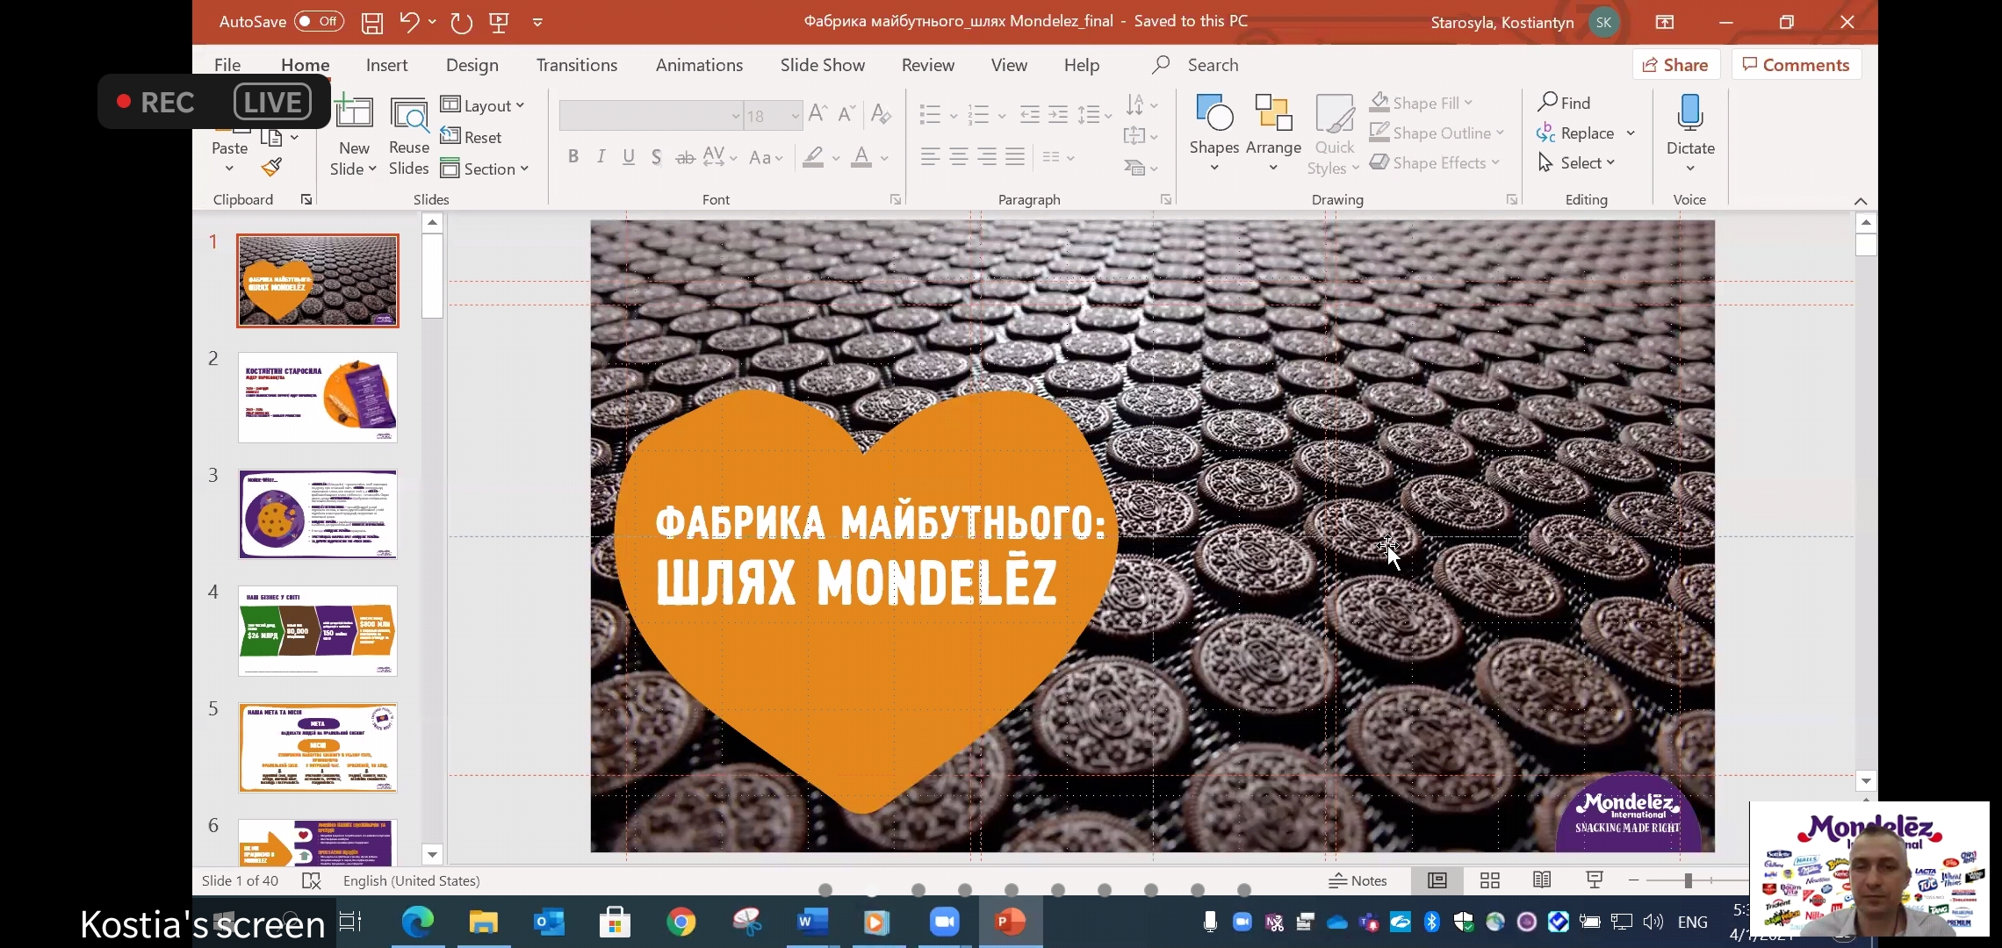
Task: Open the Transitions ribbon tab
Action: point(576,65)
